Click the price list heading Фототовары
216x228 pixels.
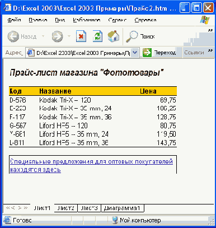tap(87, 73)
